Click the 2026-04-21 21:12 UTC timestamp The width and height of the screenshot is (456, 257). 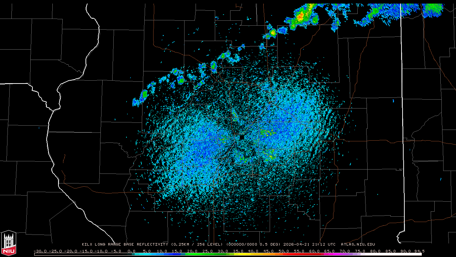click(x=309, y=245)
